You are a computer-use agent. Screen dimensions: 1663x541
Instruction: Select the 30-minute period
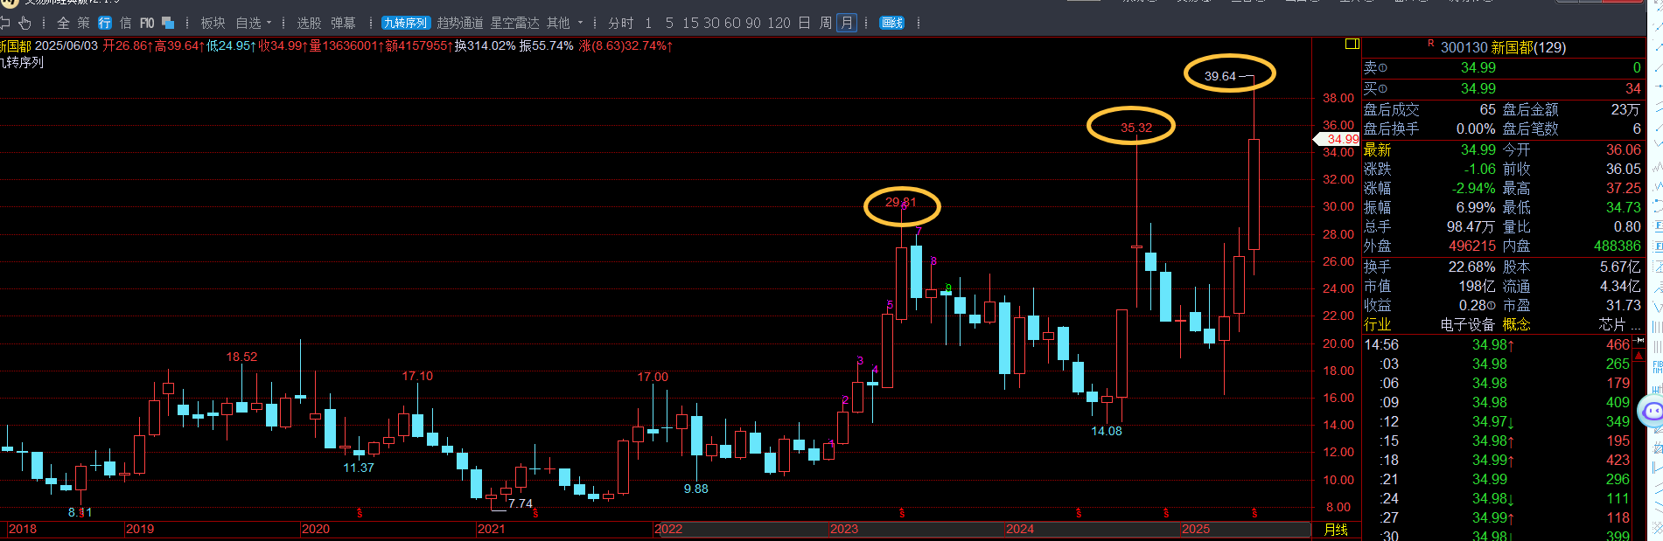pos(711,23)
